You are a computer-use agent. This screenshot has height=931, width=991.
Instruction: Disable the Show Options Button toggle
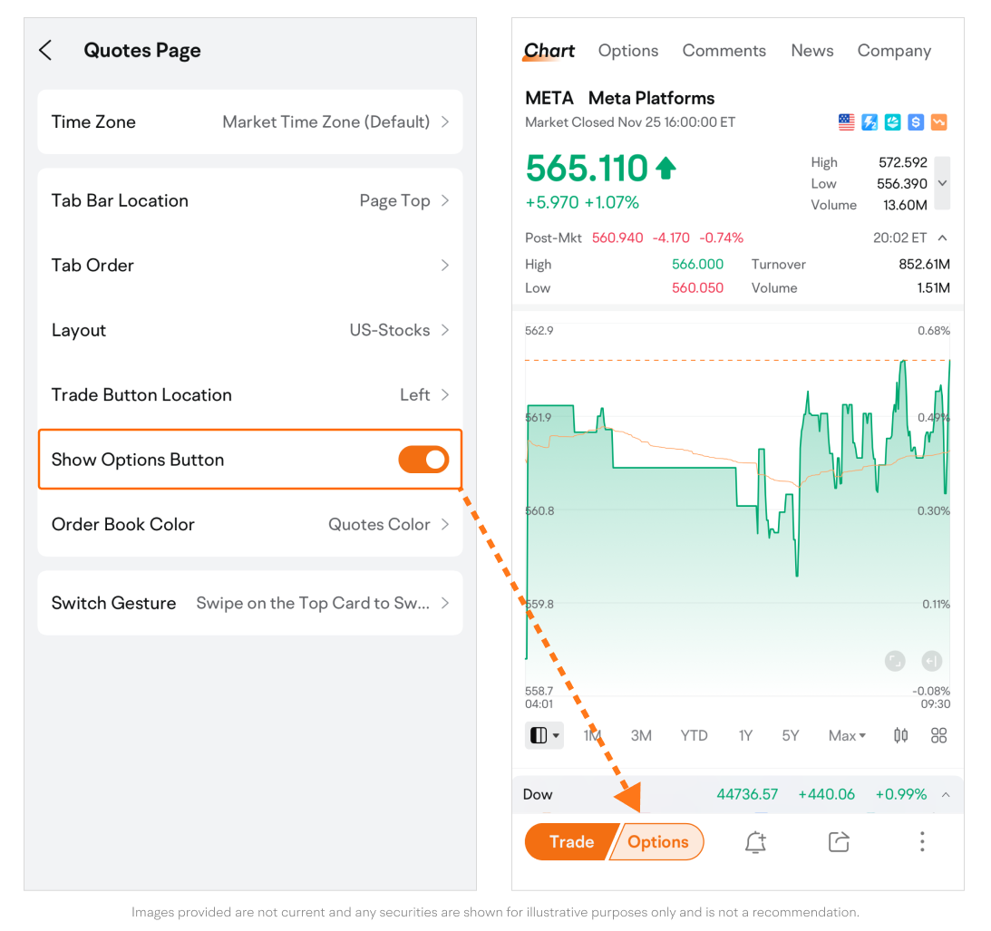pos(423,460)
